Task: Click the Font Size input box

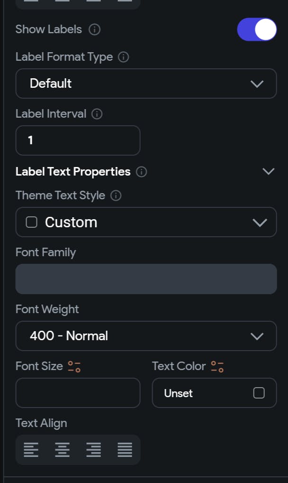Action: tap(78, 393)
